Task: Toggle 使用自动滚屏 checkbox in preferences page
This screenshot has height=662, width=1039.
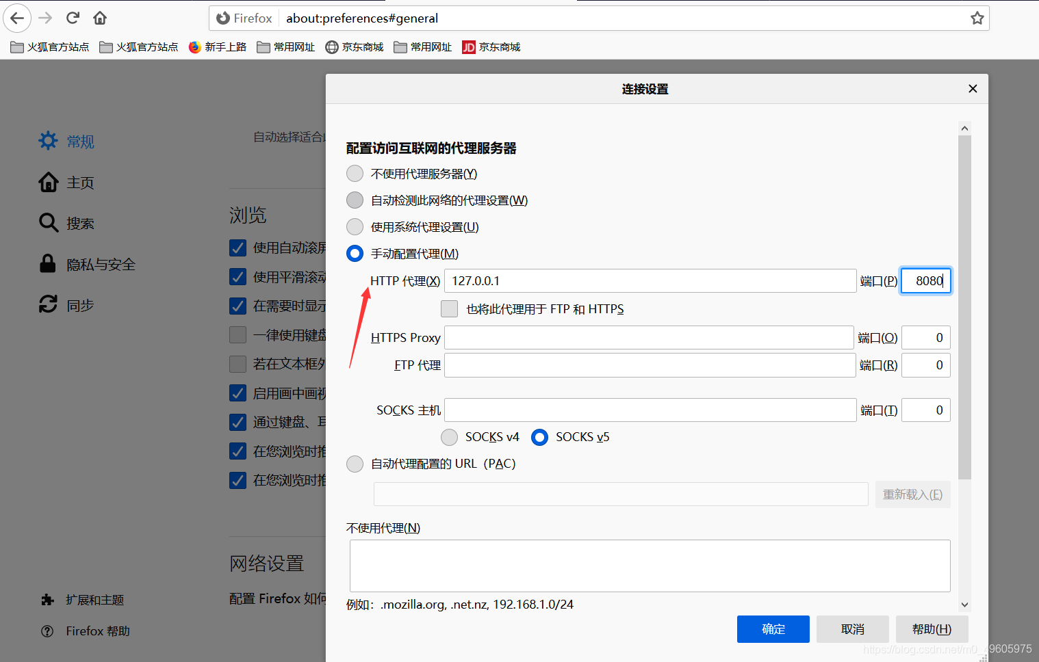Action: tap(238, 248)
